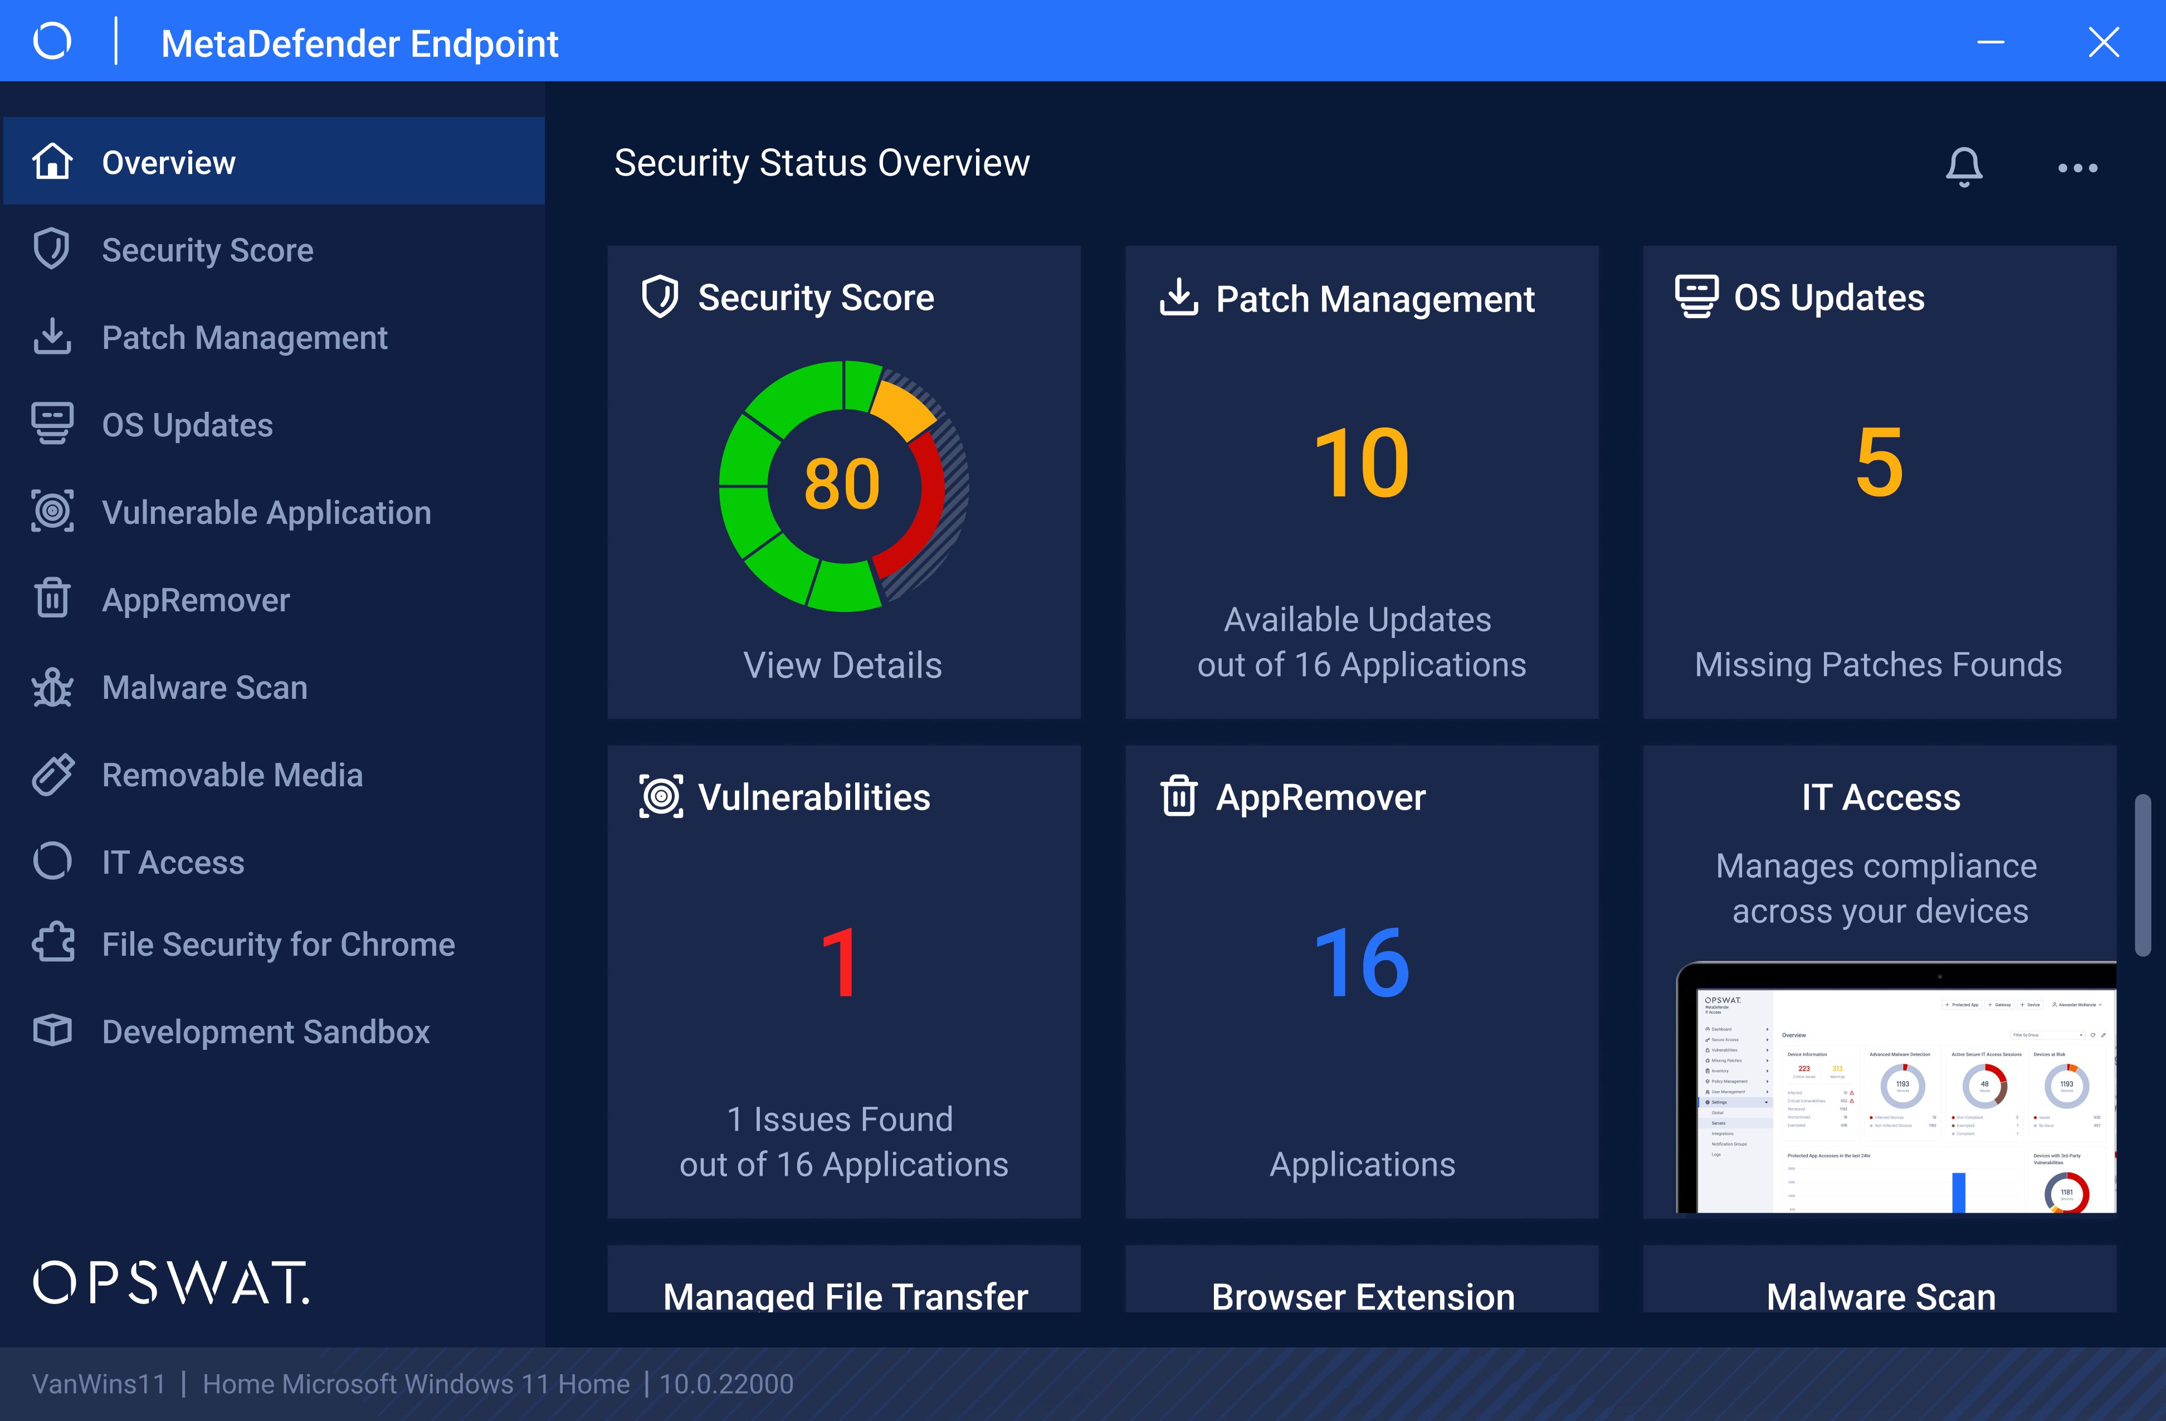Select the Overview menu item
The height and width of the screenshot is (1421, 2166).
(168, 162)
